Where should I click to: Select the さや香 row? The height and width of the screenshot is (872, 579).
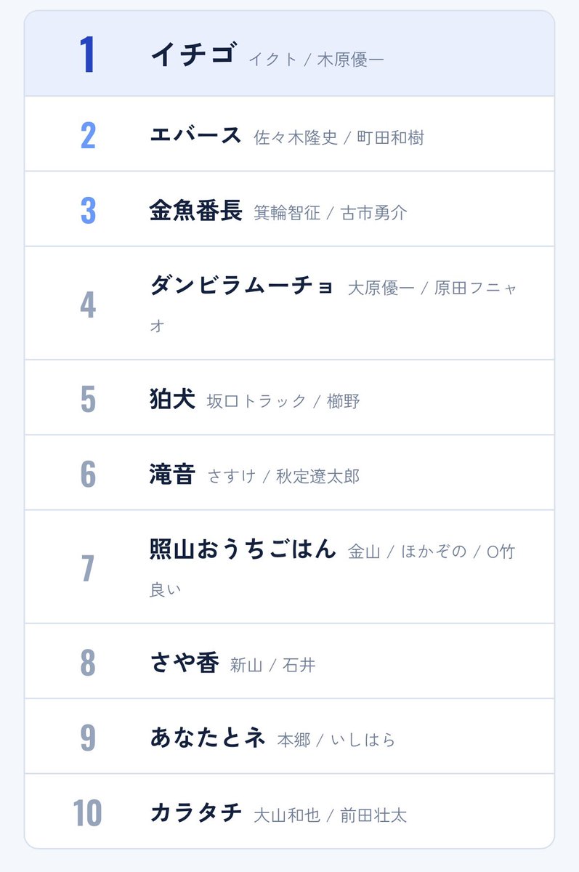289,661
